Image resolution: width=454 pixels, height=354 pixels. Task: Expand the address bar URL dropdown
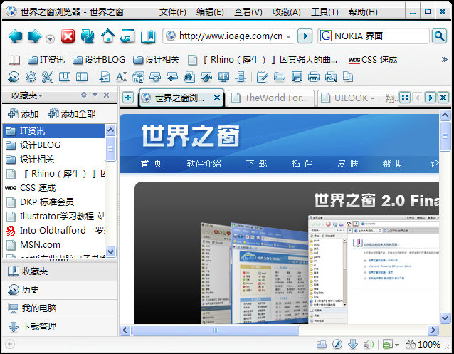tap(288, 36)
